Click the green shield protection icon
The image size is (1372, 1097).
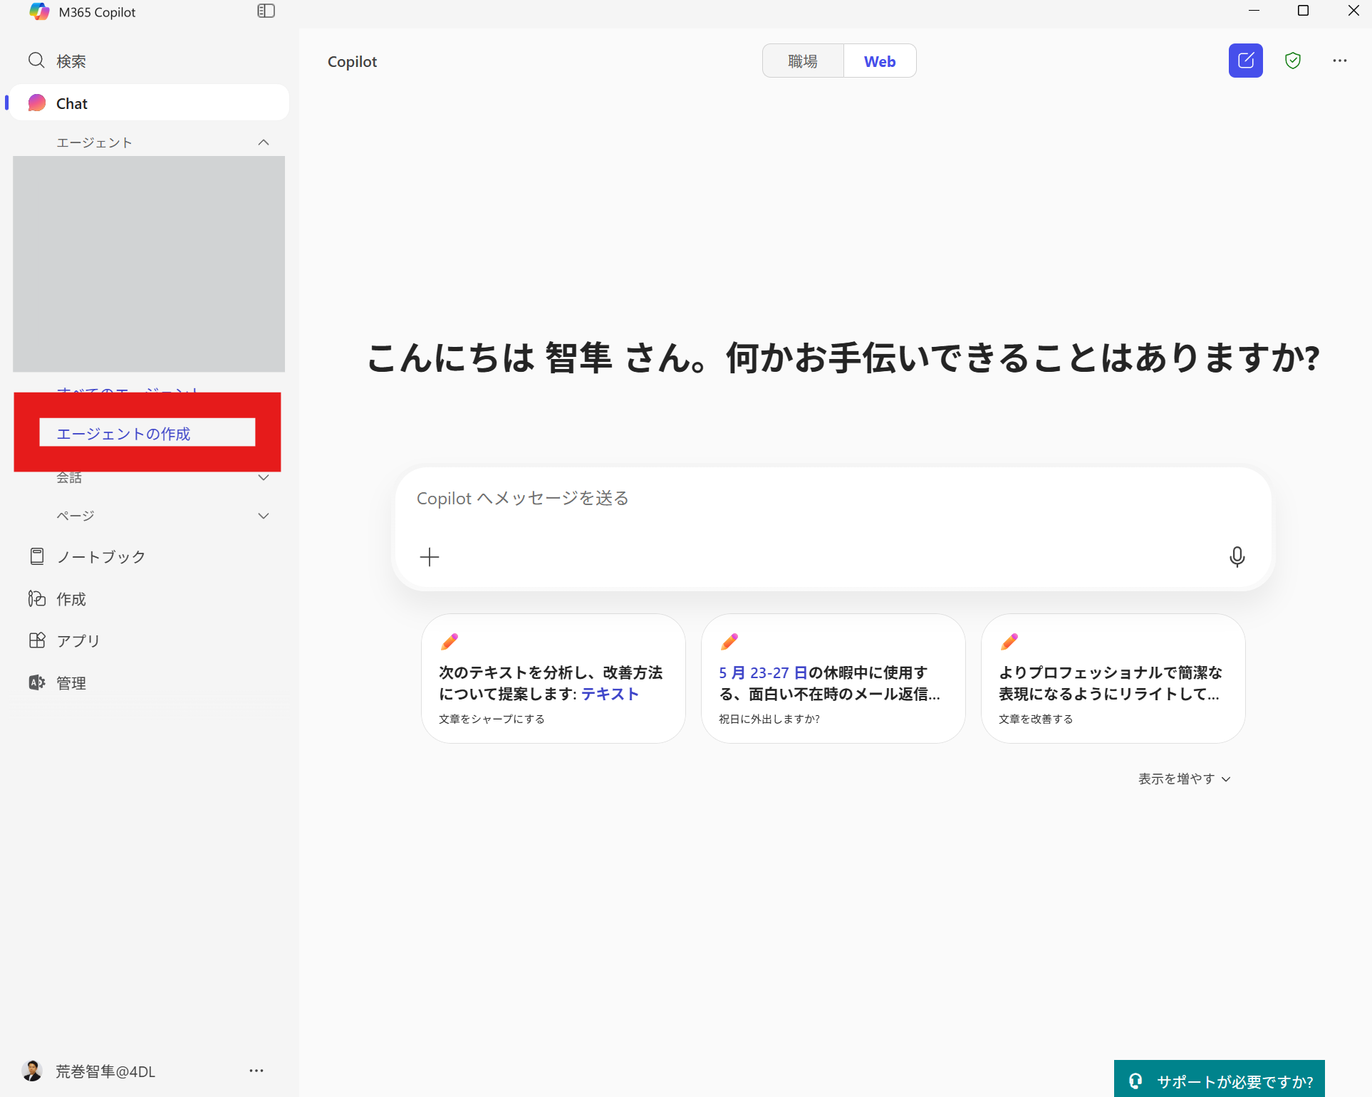click(x=1293, y=61)
